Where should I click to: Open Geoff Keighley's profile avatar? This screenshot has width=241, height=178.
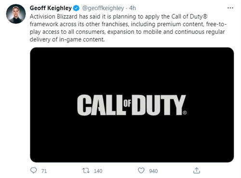click(x=16, y=14)
